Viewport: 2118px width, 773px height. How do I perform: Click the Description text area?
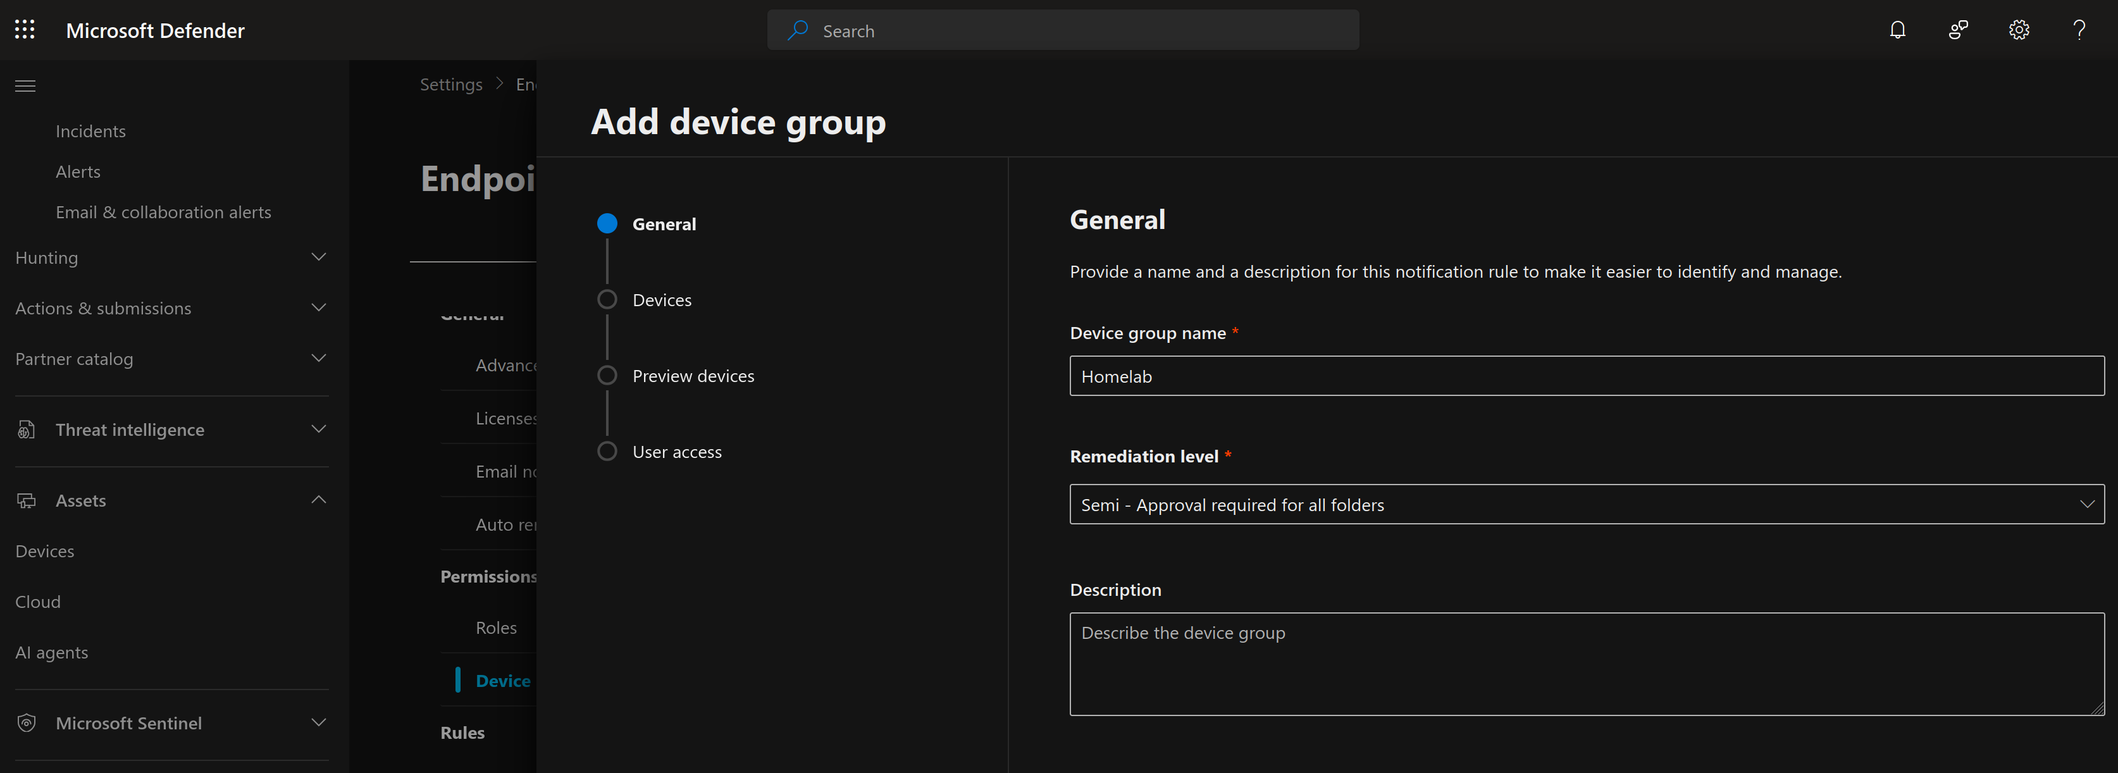pos(1586,664)
